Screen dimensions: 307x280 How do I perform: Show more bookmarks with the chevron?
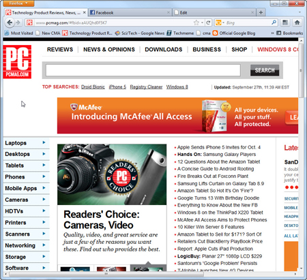(x=272, y=33)
